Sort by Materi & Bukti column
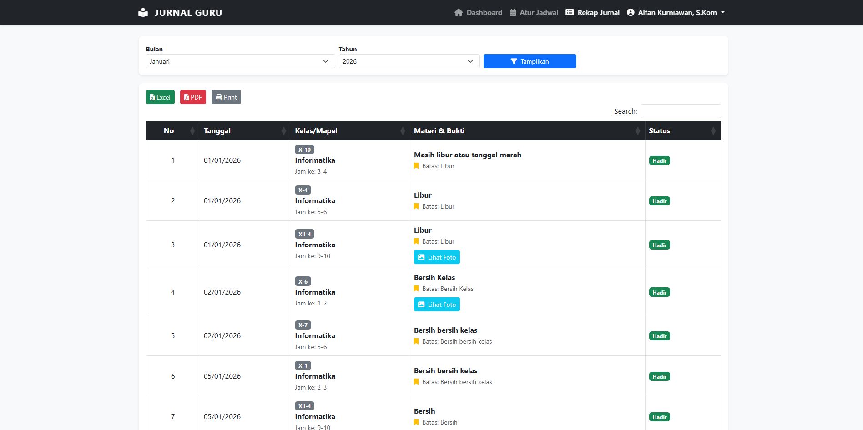 pyautogui.click(x=638, y=131)
